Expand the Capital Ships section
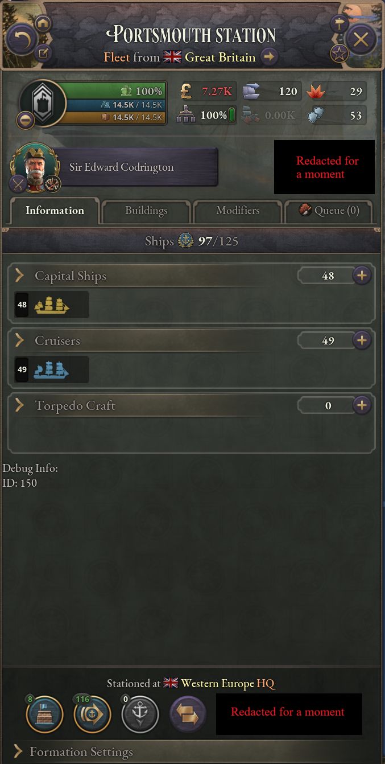 (20, 276)
